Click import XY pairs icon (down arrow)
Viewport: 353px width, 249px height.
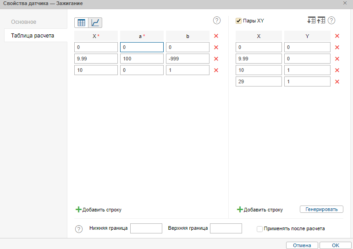(311, 21)
